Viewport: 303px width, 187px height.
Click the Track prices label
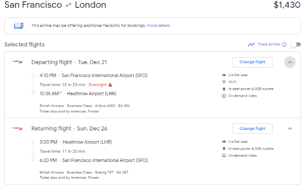pos(269,44)
